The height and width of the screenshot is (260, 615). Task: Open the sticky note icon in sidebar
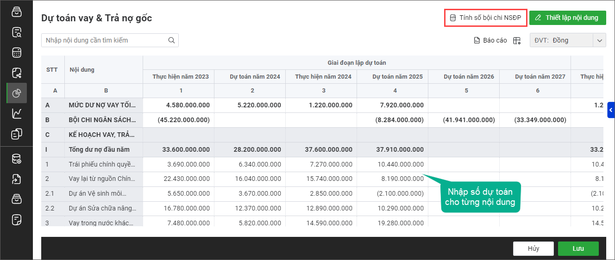[17, 219]
